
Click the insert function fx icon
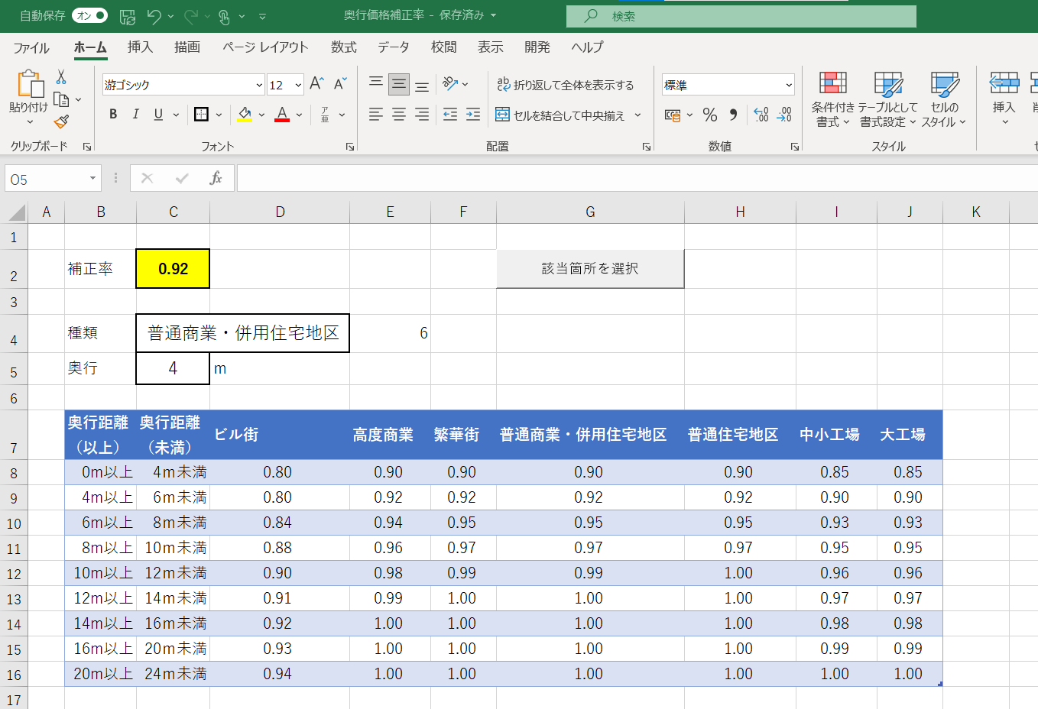216,178
